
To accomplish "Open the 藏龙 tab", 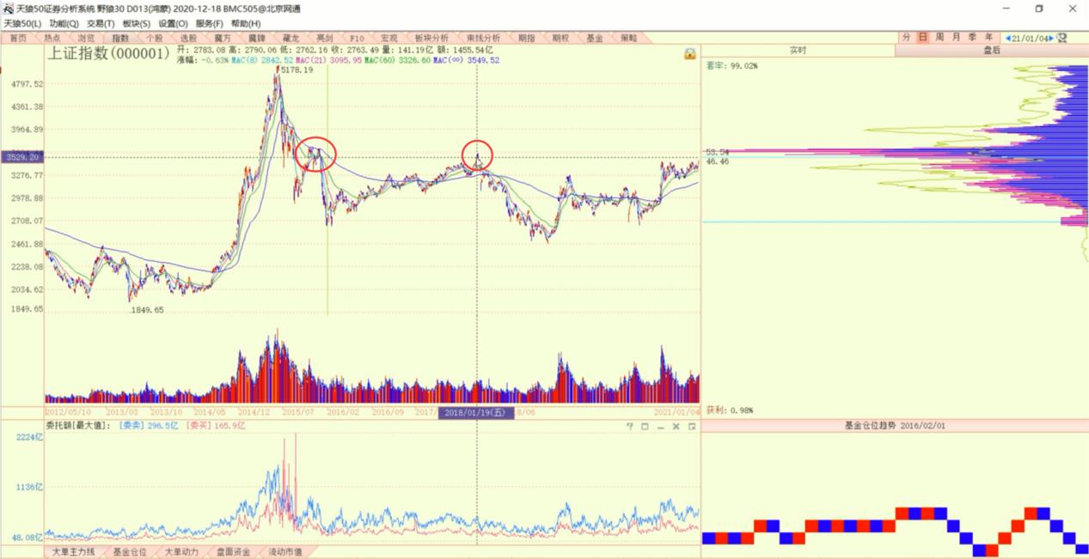I will [x=291, y=38].
